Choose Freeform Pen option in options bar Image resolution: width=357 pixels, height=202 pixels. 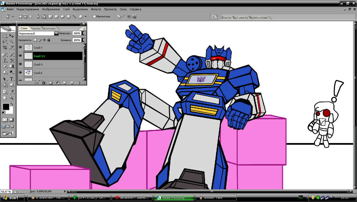click(x=44, y=17)
